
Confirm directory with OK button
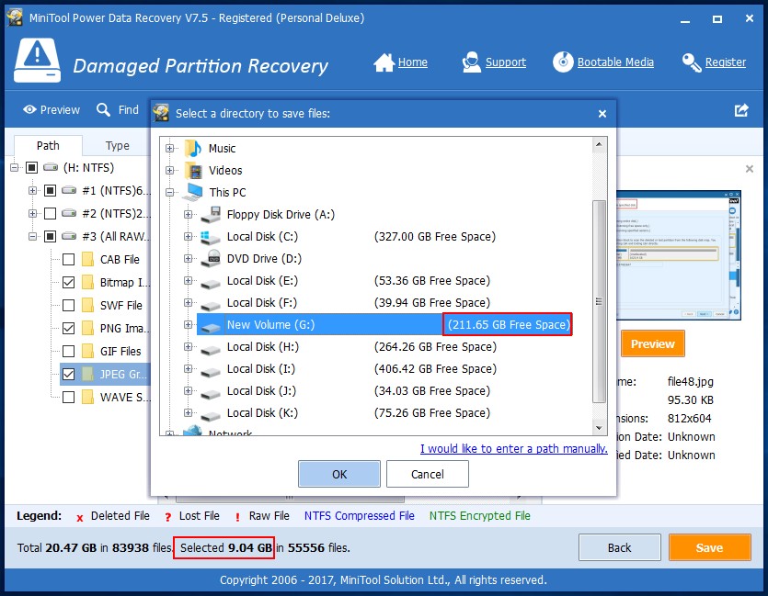coord(338,475)
